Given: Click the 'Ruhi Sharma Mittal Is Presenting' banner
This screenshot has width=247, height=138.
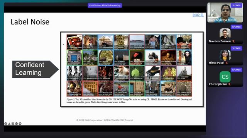Looking at the screenshot, I should (105, 5).
